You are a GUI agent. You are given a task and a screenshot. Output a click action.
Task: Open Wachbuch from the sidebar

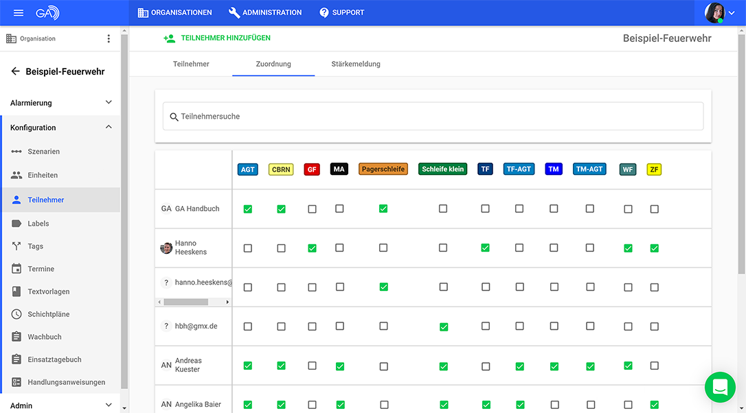pos(45,337)
